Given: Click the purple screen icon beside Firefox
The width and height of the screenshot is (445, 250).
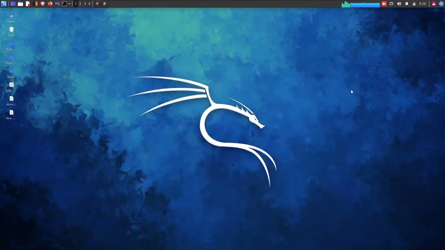Looking at the screenshot, I should (58, 4).
